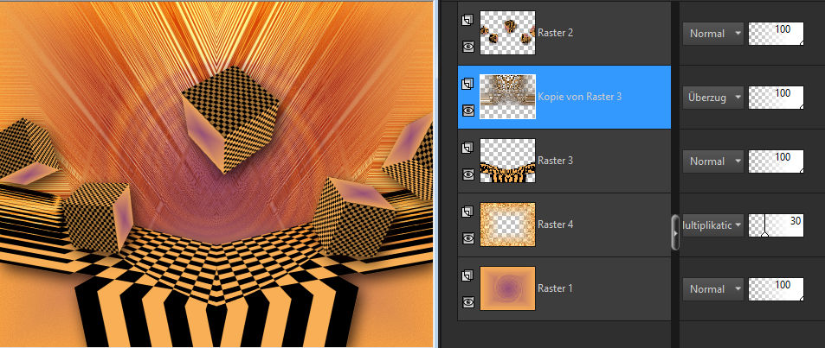Select the Raster 4 layer by its name
825x348 pixels.
click(556, 225)
